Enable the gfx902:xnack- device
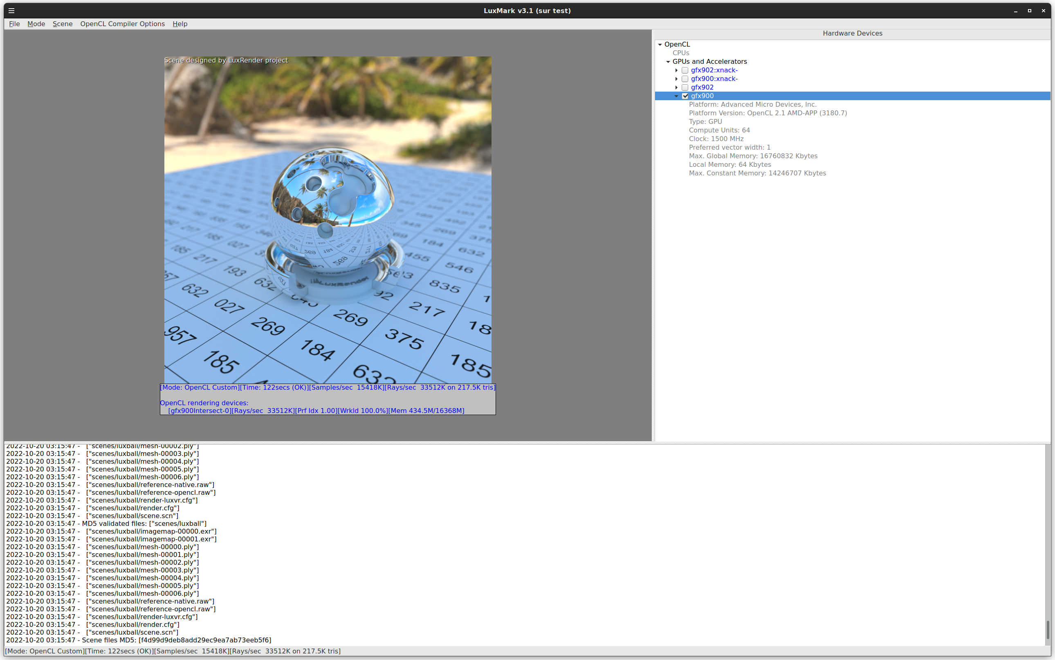Image resolution: width=1055 pixels, height=660 pixels. [x=685, y=70]
